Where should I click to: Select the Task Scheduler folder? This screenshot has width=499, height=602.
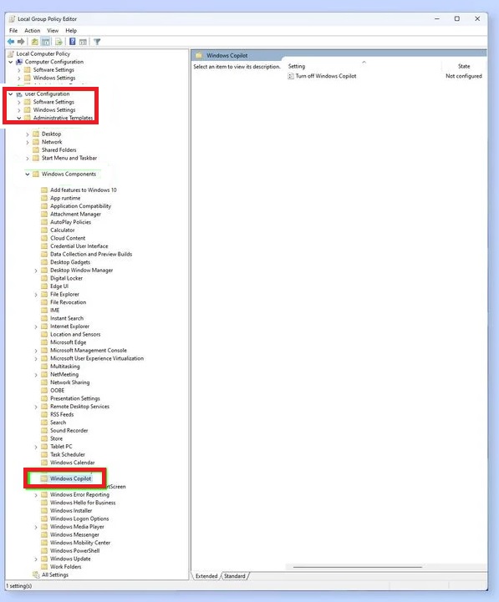68,454
